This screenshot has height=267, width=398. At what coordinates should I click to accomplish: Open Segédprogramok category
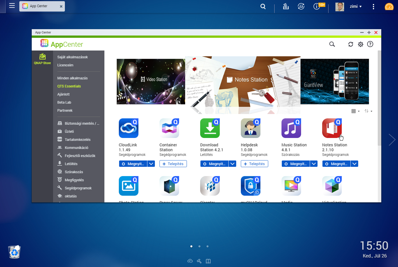(74, 188)
